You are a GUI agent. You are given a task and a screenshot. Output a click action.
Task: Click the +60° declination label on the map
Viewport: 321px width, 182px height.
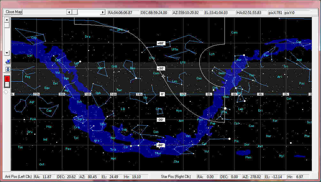[x=160, y=43]
